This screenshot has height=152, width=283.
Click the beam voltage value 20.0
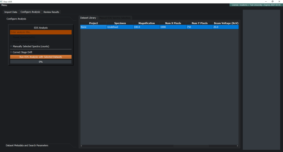pos(226,27)
